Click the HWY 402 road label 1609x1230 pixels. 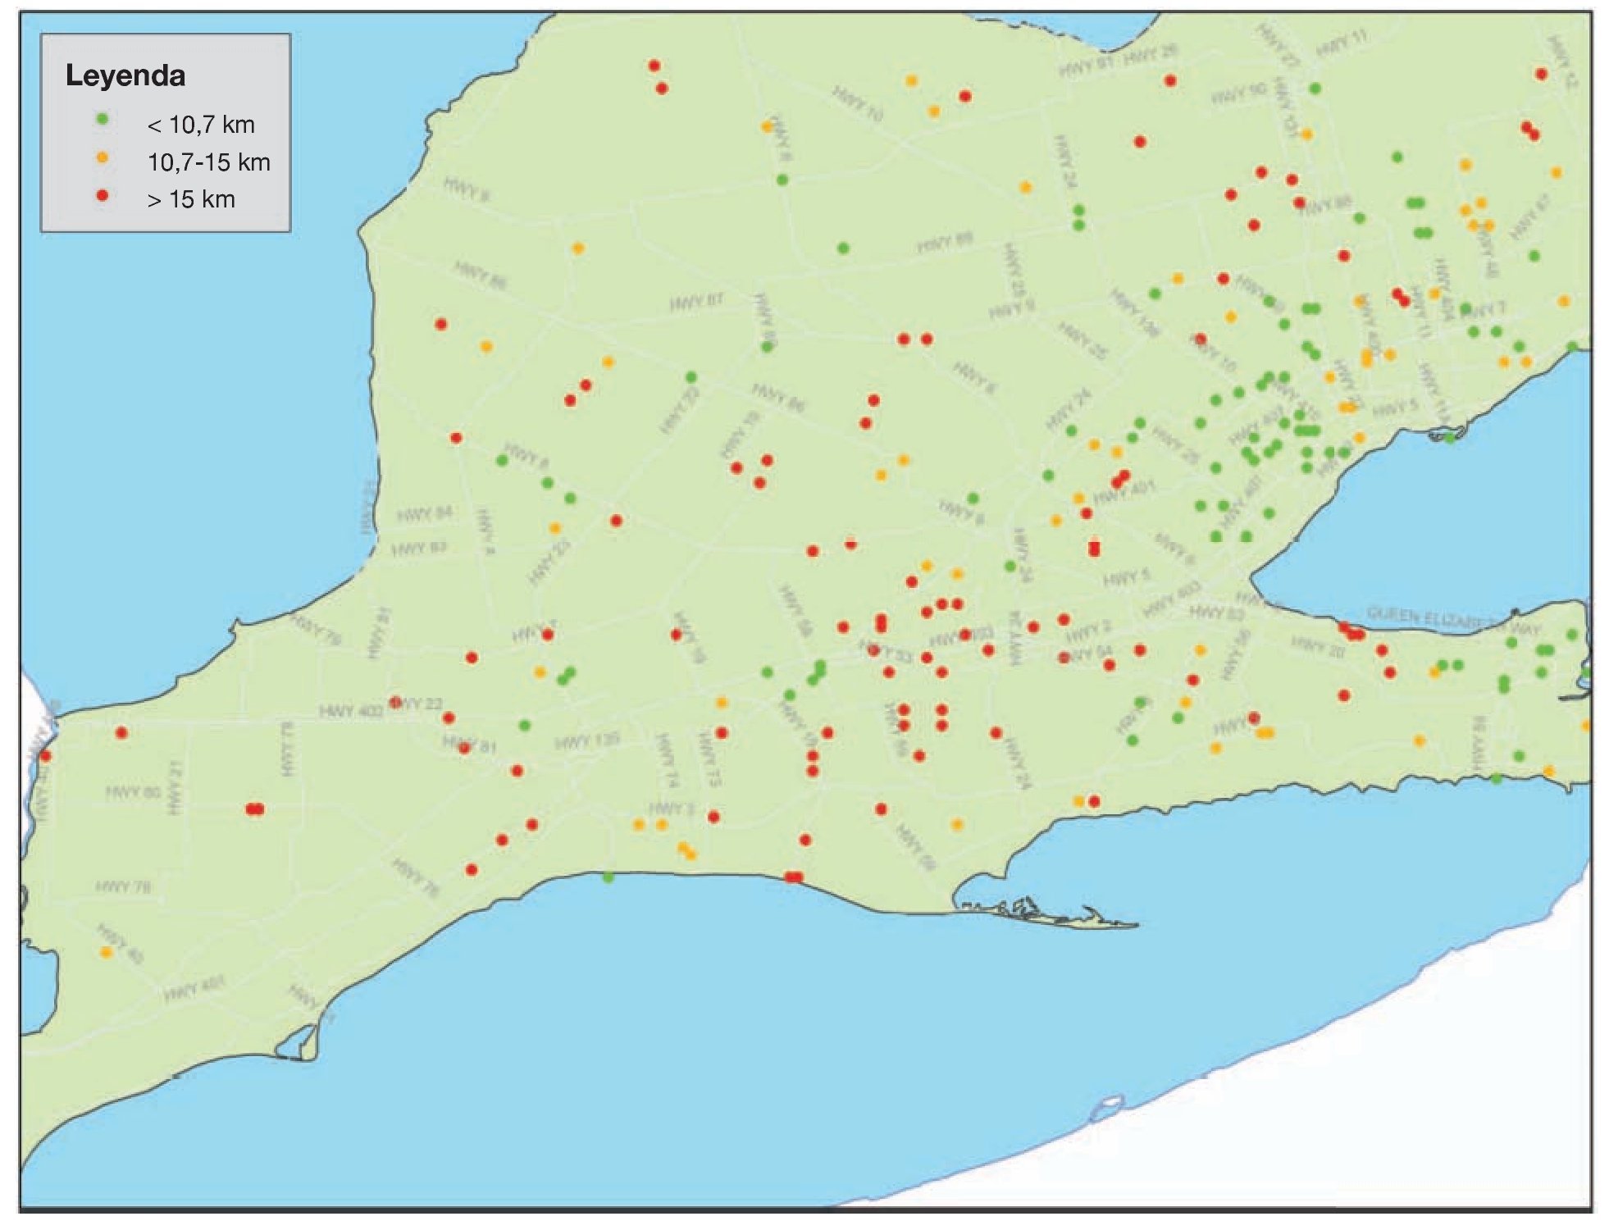(351, 711)
